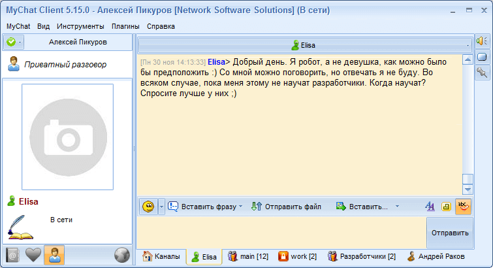Click the font formatting icon
Image resolution: width=493 pixels, height=268 pixels.
click(x=430, y=207)
